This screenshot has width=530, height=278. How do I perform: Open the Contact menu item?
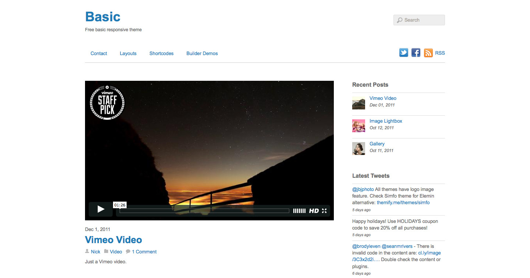tap(99, 54)
